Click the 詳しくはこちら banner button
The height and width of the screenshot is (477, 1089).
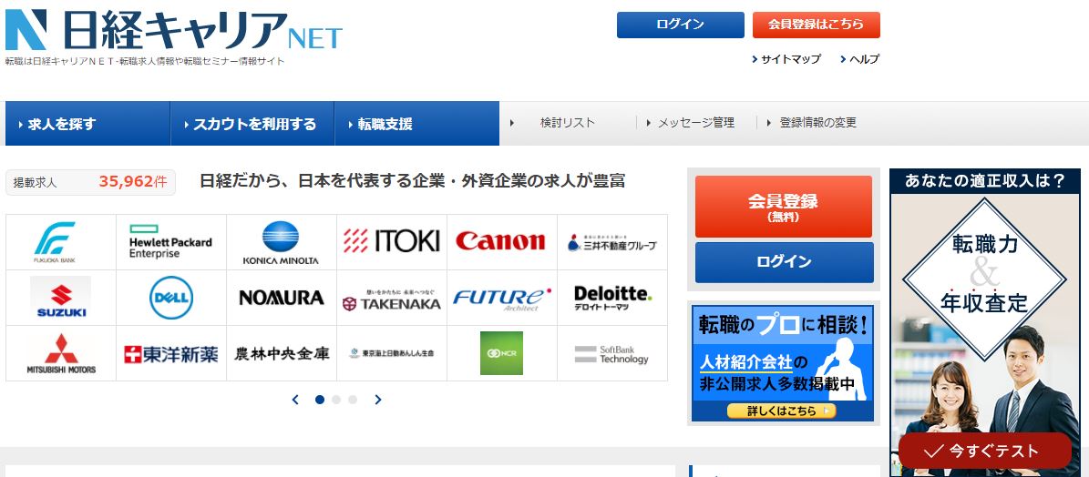click(781, 411)
